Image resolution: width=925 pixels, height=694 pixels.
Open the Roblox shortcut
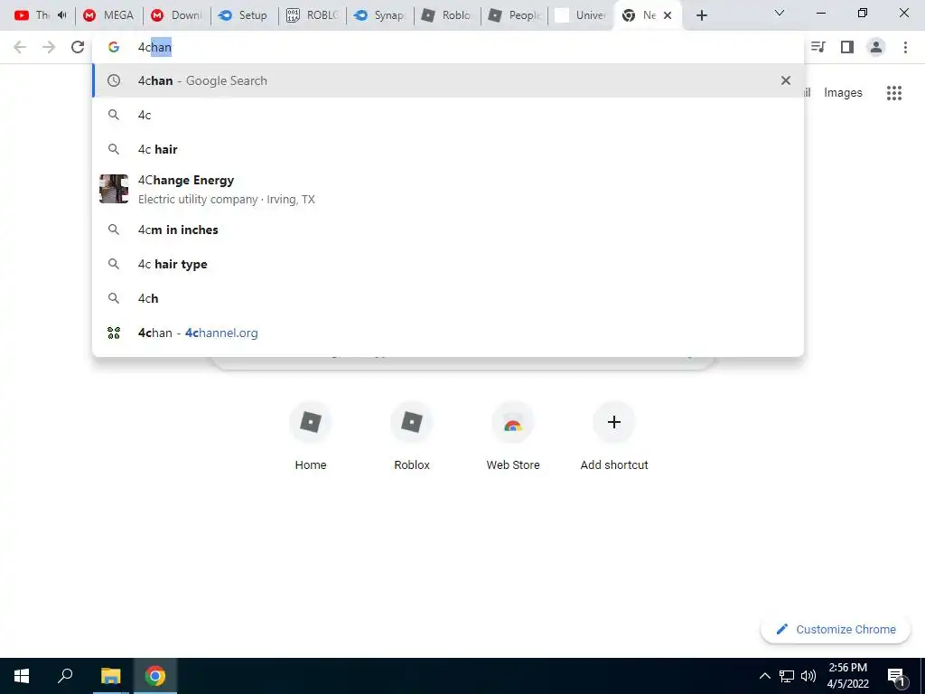click(x=412, y=436)
